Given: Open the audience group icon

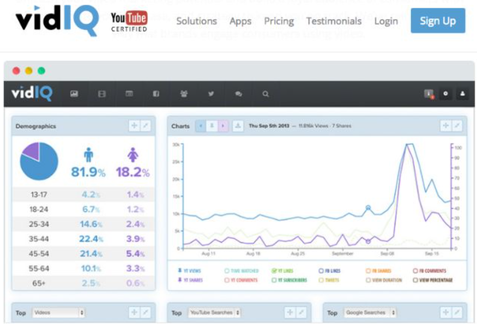Looking at the screenshot, I should click(x=184, y=94).
